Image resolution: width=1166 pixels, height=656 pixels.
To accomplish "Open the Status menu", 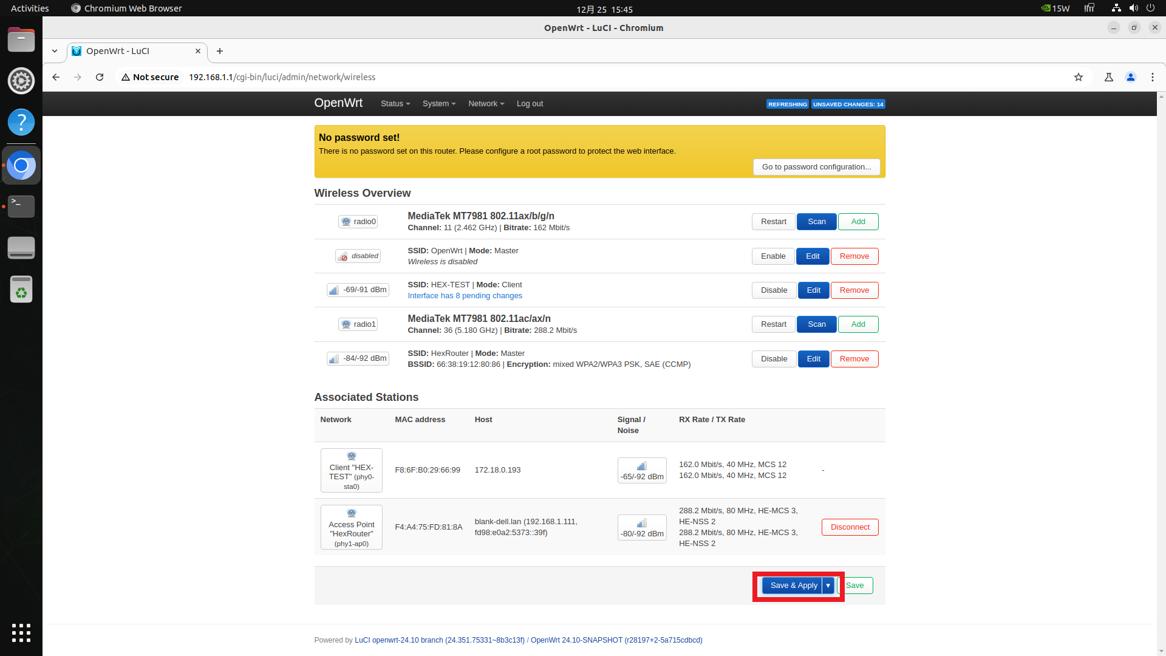I will (395, 104).
